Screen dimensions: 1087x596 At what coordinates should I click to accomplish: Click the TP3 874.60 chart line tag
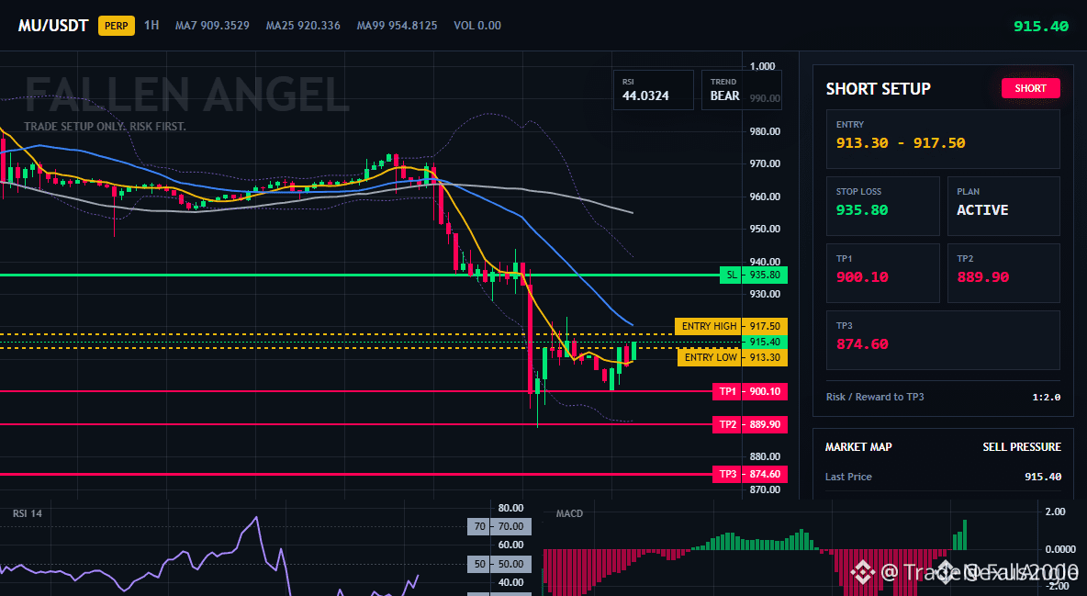[749, 475]
